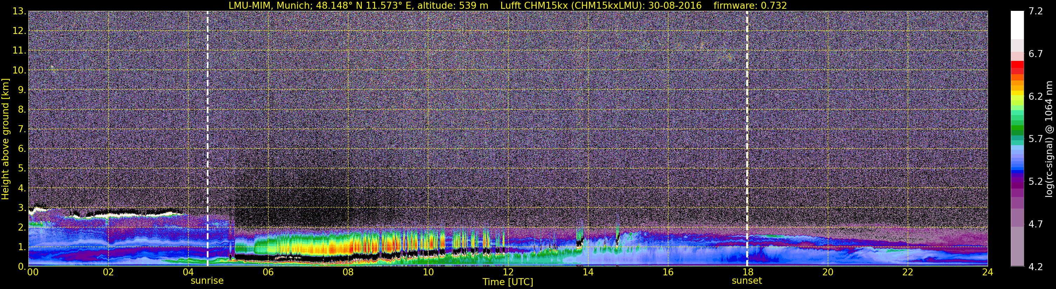Click the '14' time tick label
This screenshot has width=1056, height=289.
click(x=587, y=272)
